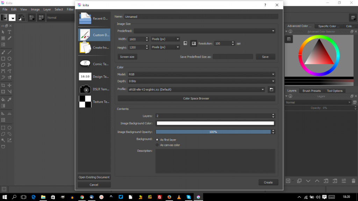Switch to the Brush Presets tab
The width and height of the screenshot is (358, 201).
click(312, 91)
